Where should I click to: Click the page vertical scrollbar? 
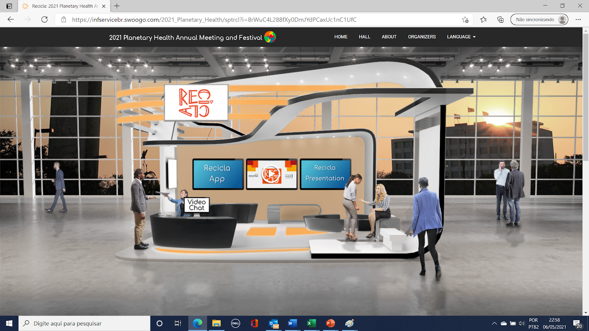[586, 97]
